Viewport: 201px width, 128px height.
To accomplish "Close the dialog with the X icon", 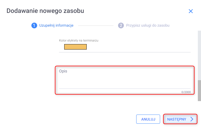I will tap(191, 11).
